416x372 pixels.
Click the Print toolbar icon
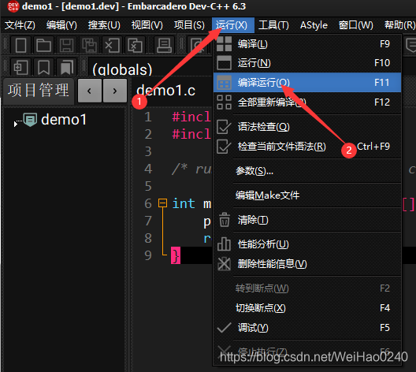tap(164, 46)
